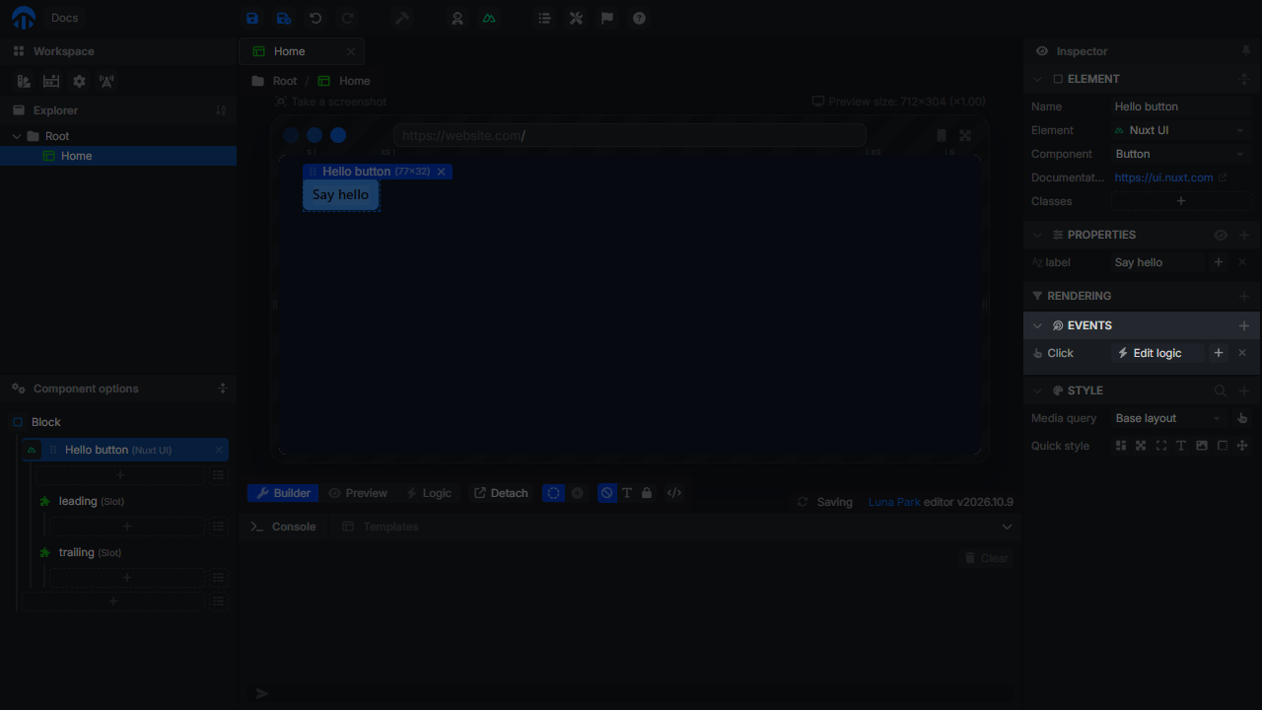Collapse the STYLE section chevron
1262x710 pixels.
tap(1037, 390)
